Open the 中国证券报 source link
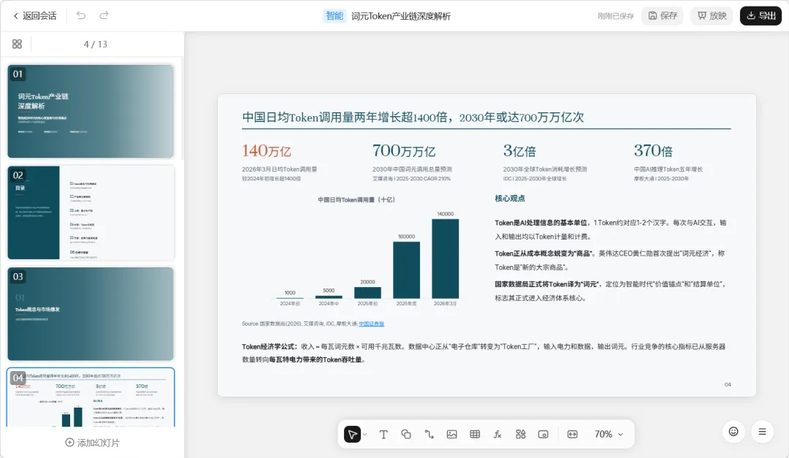 click(371, 324)
